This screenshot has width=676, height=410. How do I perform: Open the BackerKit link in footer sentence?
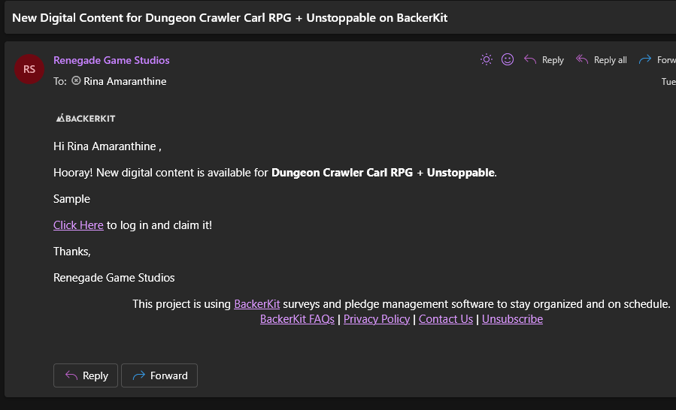(x=257, y=304)
